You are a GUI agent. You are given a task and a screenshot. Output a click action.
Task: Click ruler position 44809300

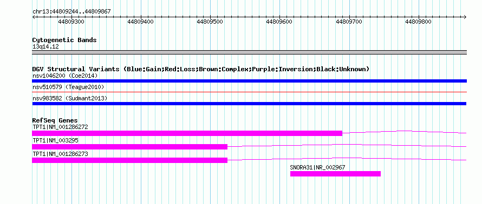pos(71,22)
